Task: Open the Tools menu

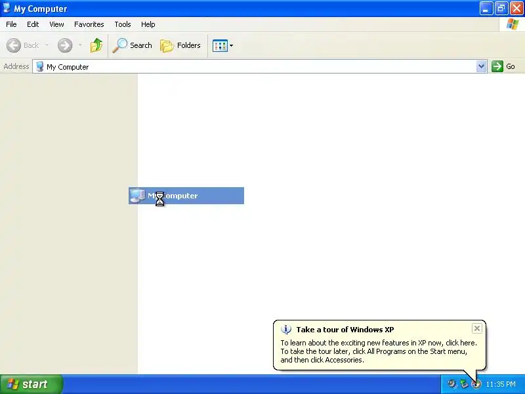Action: pos(123,24)
